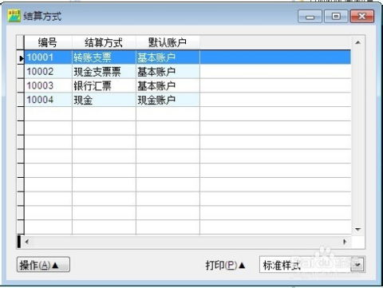Select the 现金账户 cell in row 10004
This screenshot has width=383, height=288.
(168, 100)
